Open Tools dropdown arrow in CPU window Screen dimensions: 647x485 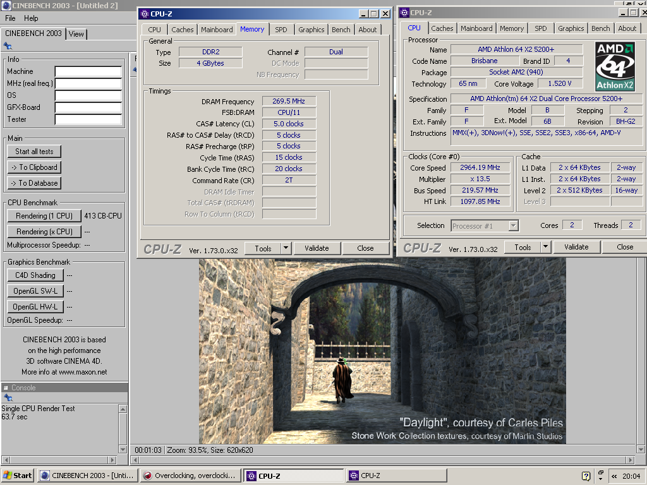pyautogui.click(x=545, y=247)
